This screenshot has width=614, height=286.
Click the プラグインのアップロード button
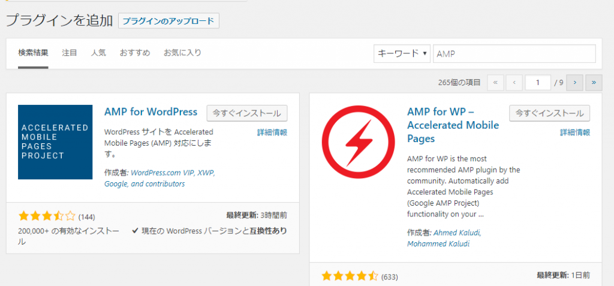168,21
